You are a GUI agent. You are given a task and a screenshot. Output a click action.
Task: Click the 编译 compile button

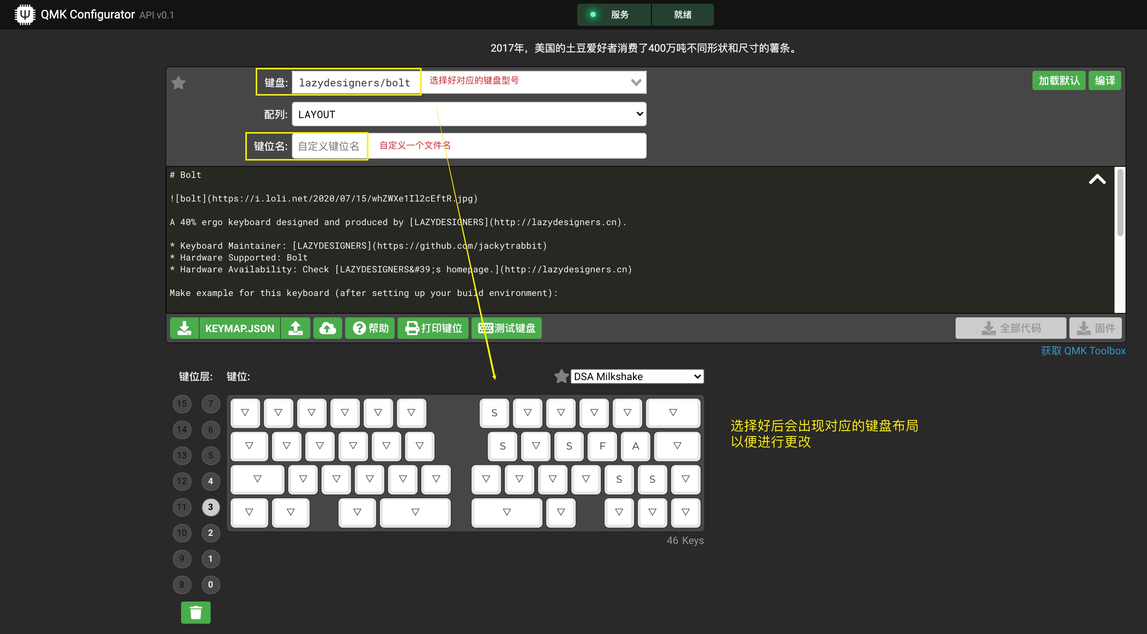point(1105,80)
